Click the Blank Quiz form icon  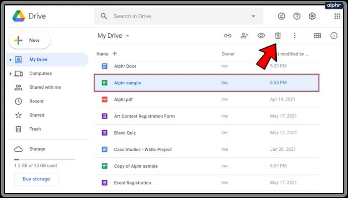pyautogui.click(x=104, y=133)
